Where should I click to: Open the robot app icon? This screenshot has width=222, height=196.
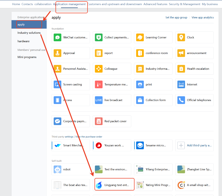point(57,169)
